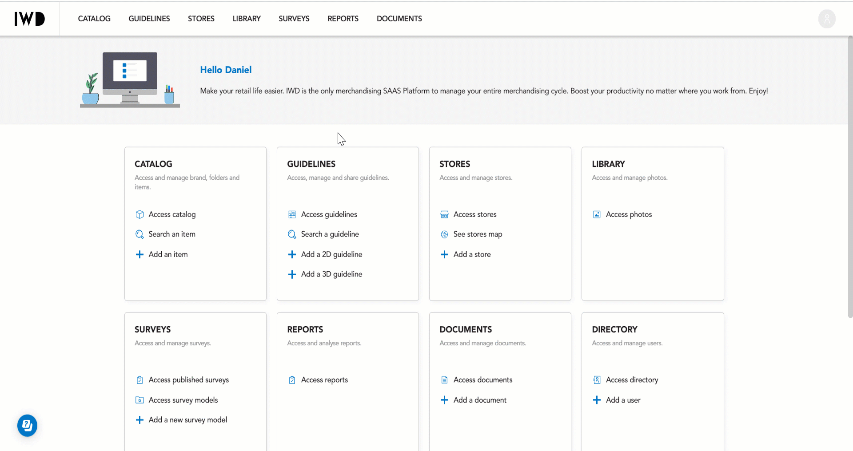The height and width of the screenshot is (451, 853).
Task: Open the Access guidelines link
Action: click(x=329, y=214)
